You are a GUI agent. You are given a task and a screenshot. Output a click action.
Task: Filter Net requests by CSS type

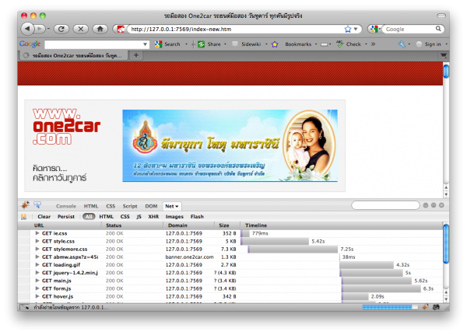coord(125,217)
